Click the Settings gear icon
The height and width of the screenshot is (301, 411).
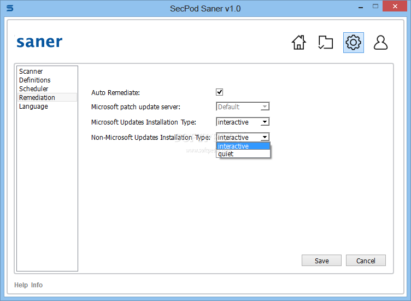click(x=353, y=43)
